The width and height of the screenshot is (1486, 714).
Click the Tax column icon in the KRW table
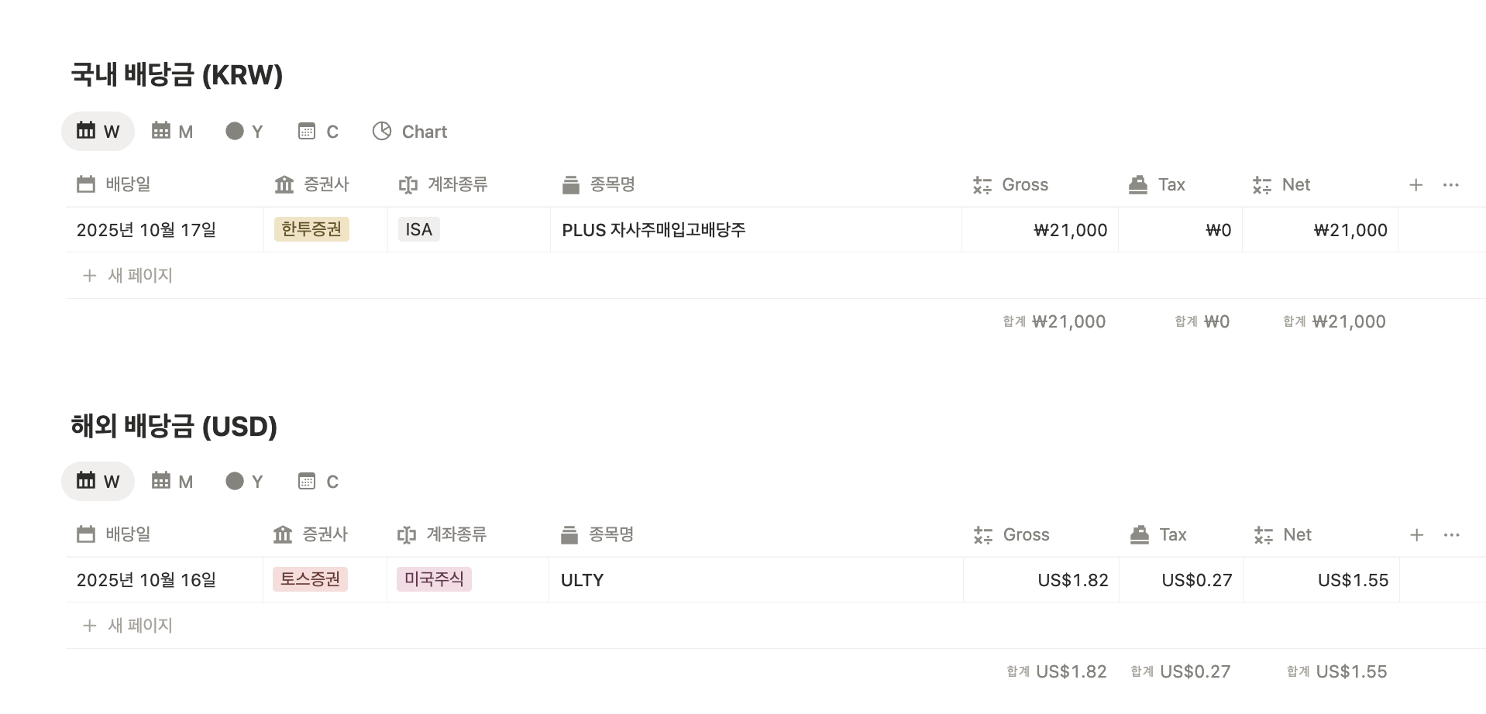[1138, 184]
